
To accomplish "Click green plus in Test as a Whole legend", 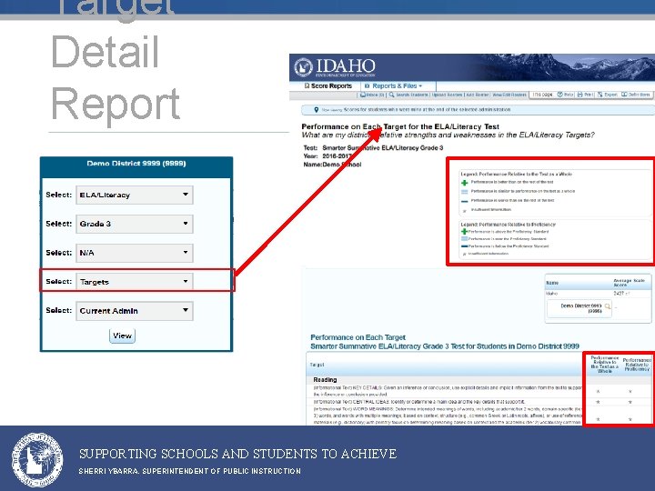I will (465, 183).
